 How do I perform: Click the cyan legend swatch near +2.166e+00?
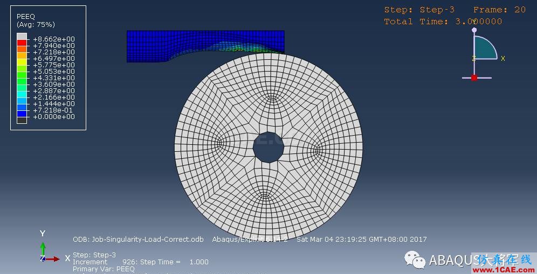[22, 94]
